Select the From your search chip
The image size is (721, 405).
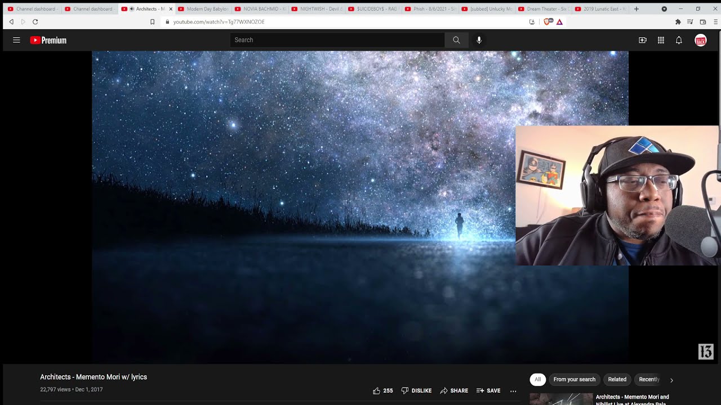click(x=575, y=379)
